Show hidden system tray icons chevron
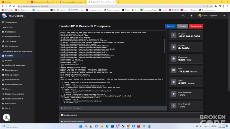Screen dimensions: 230x129 [194, 126]
